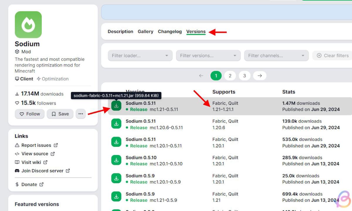Download Sodium 0.5.11 for mc1.20.1

point(116,142)
